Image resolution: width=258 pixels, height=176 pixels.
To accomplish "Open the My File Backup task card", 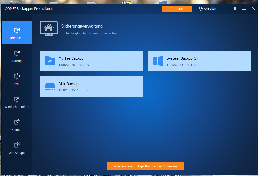I will coord(91,61).
